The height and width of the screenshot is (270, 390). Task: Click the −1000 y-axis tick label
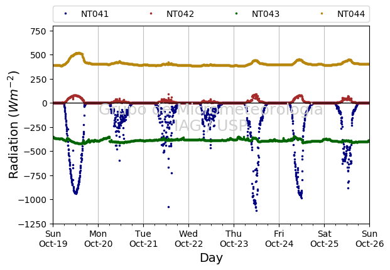click(32, 200)
